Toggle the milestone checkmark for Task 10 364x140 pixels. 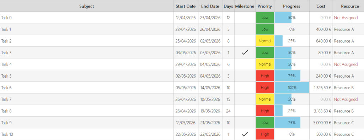pos(245,134)
